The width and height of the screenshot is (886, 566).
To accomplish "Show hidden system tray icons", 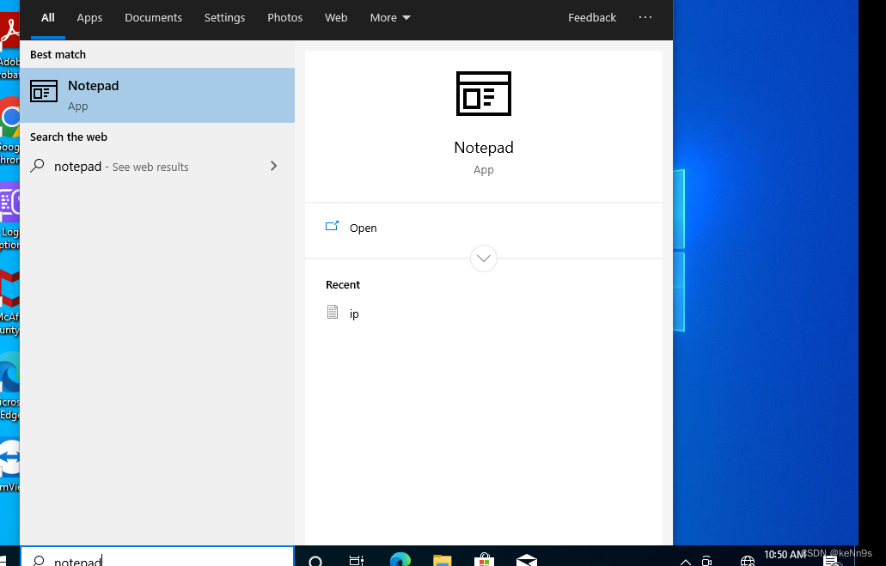I will click(x=686, y=562).
